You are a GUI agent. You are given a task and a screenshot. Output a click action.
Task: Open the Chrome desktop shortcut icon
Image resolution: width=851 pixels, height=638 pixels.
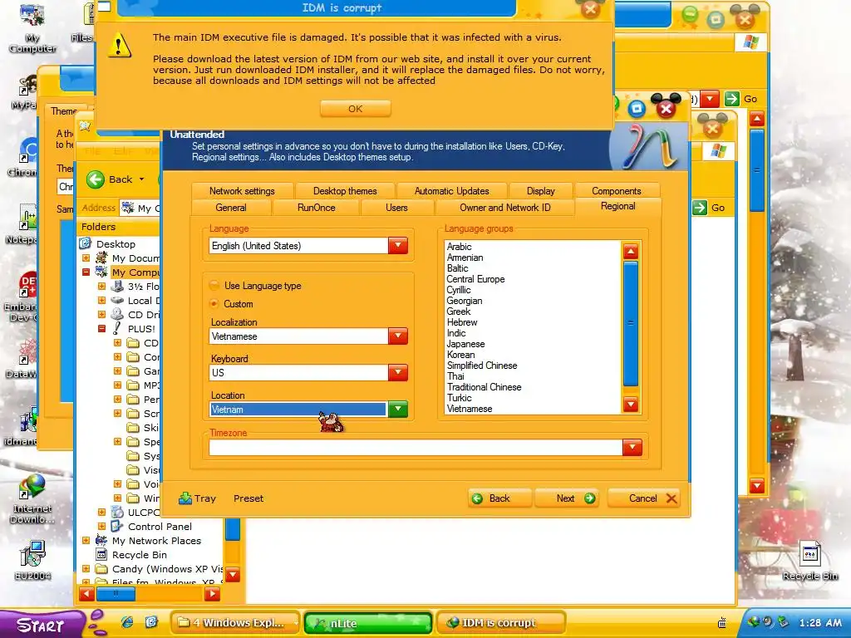click(x=24, y=157)
